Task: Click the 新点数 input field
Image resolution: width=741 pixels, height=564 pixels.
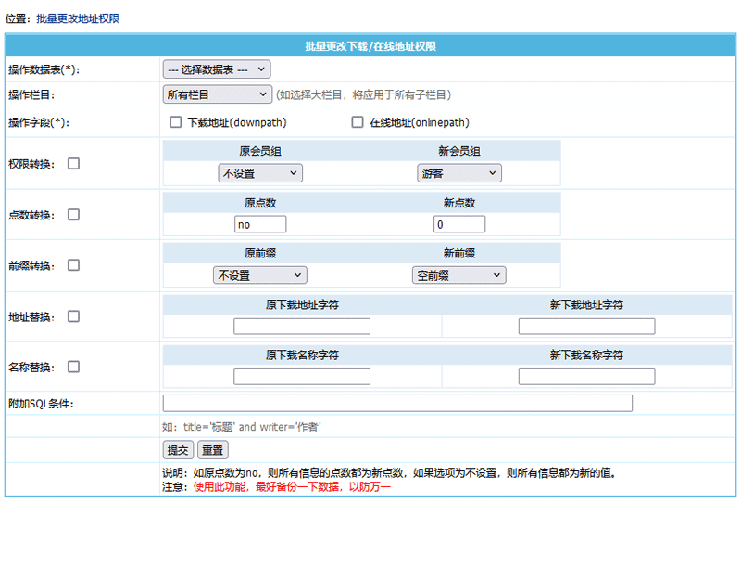Action: tap(459, 224)
